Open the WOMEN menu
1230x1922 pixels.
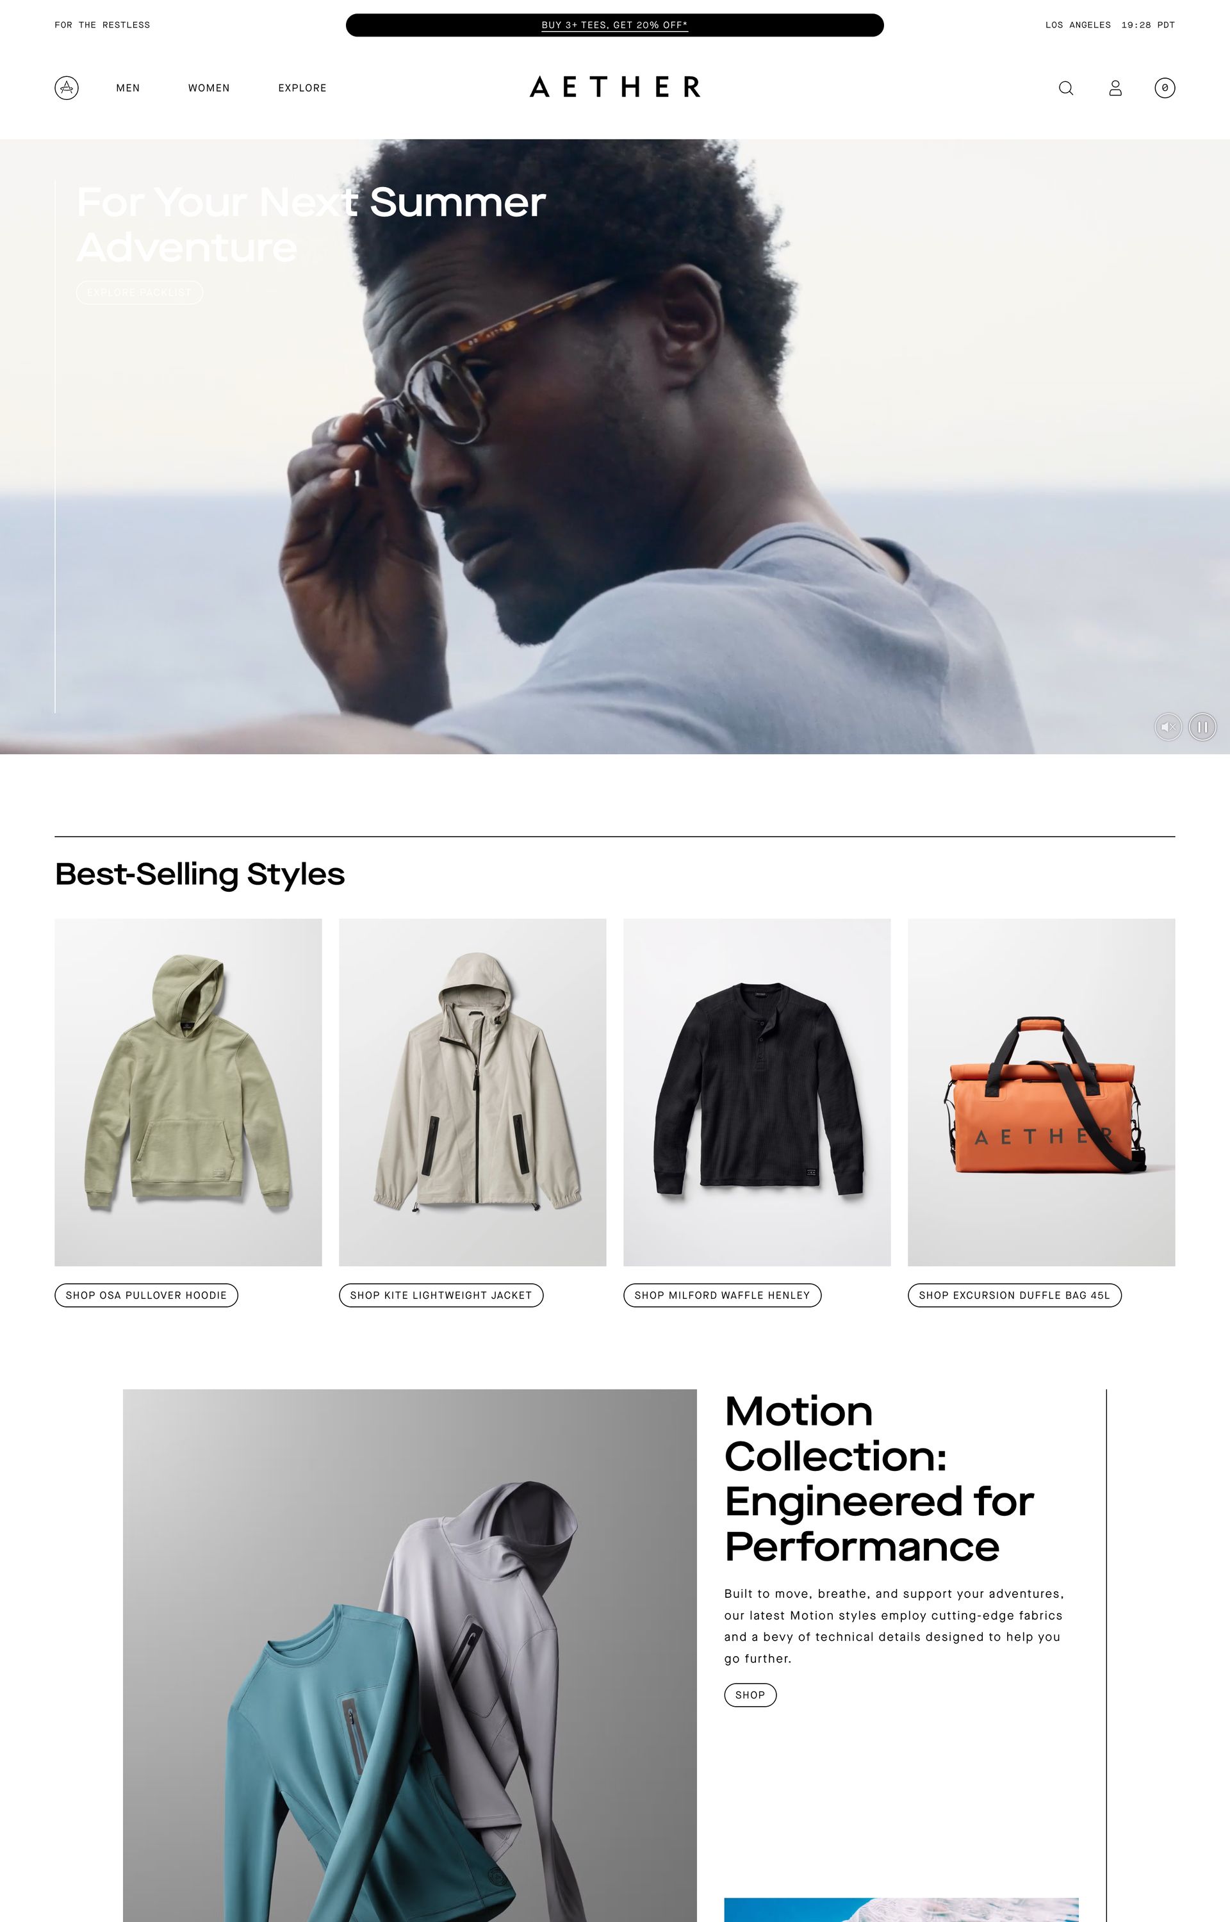click(x=208, y=88)
